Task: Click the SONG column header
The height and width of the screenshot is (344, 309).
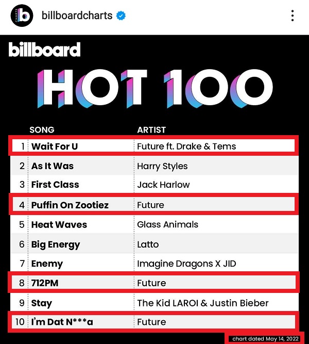Action: [x=42, y=130]
